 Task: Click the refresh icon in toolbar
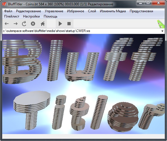(x=24, y=24)
